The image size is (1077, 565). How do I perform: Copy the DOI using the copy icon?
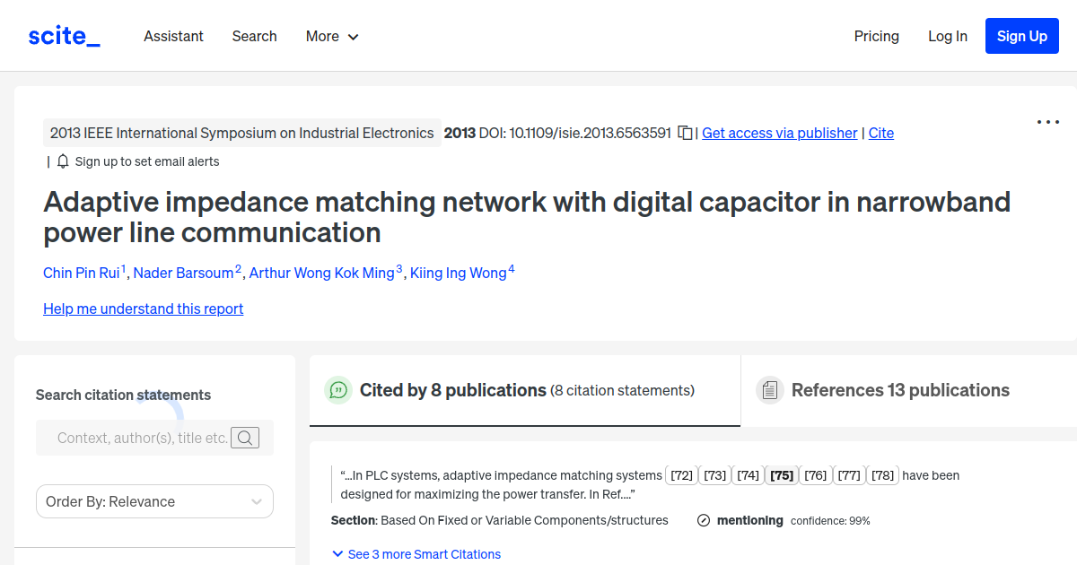[684, 132]
